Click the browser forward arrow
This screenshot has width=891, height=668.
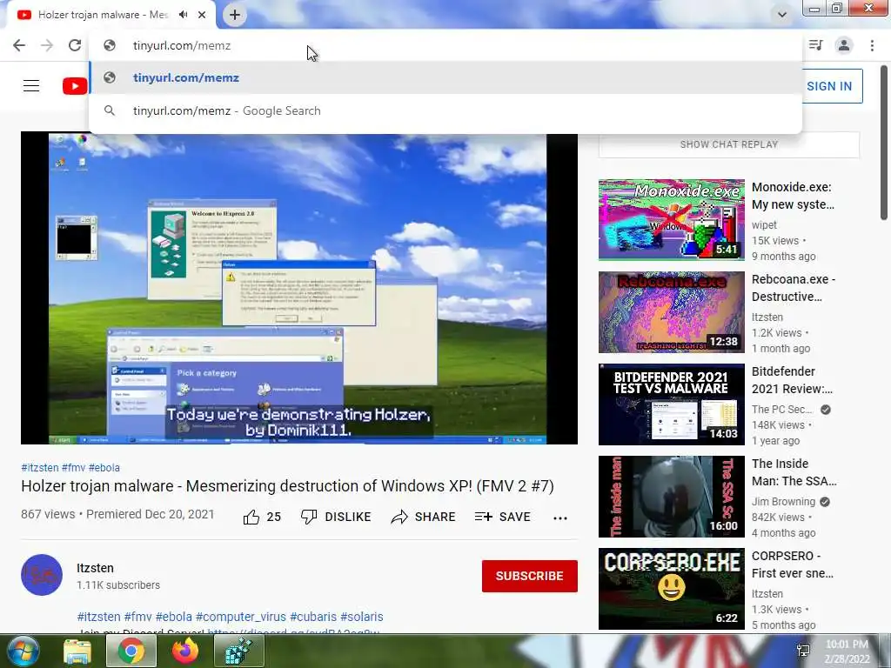coord(47,45)
